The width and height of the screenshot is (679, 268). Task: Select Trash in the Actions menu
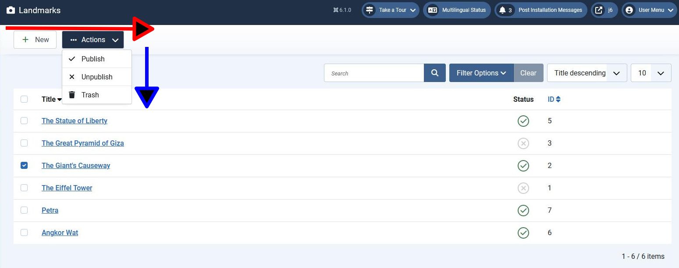tap(97, 95)
